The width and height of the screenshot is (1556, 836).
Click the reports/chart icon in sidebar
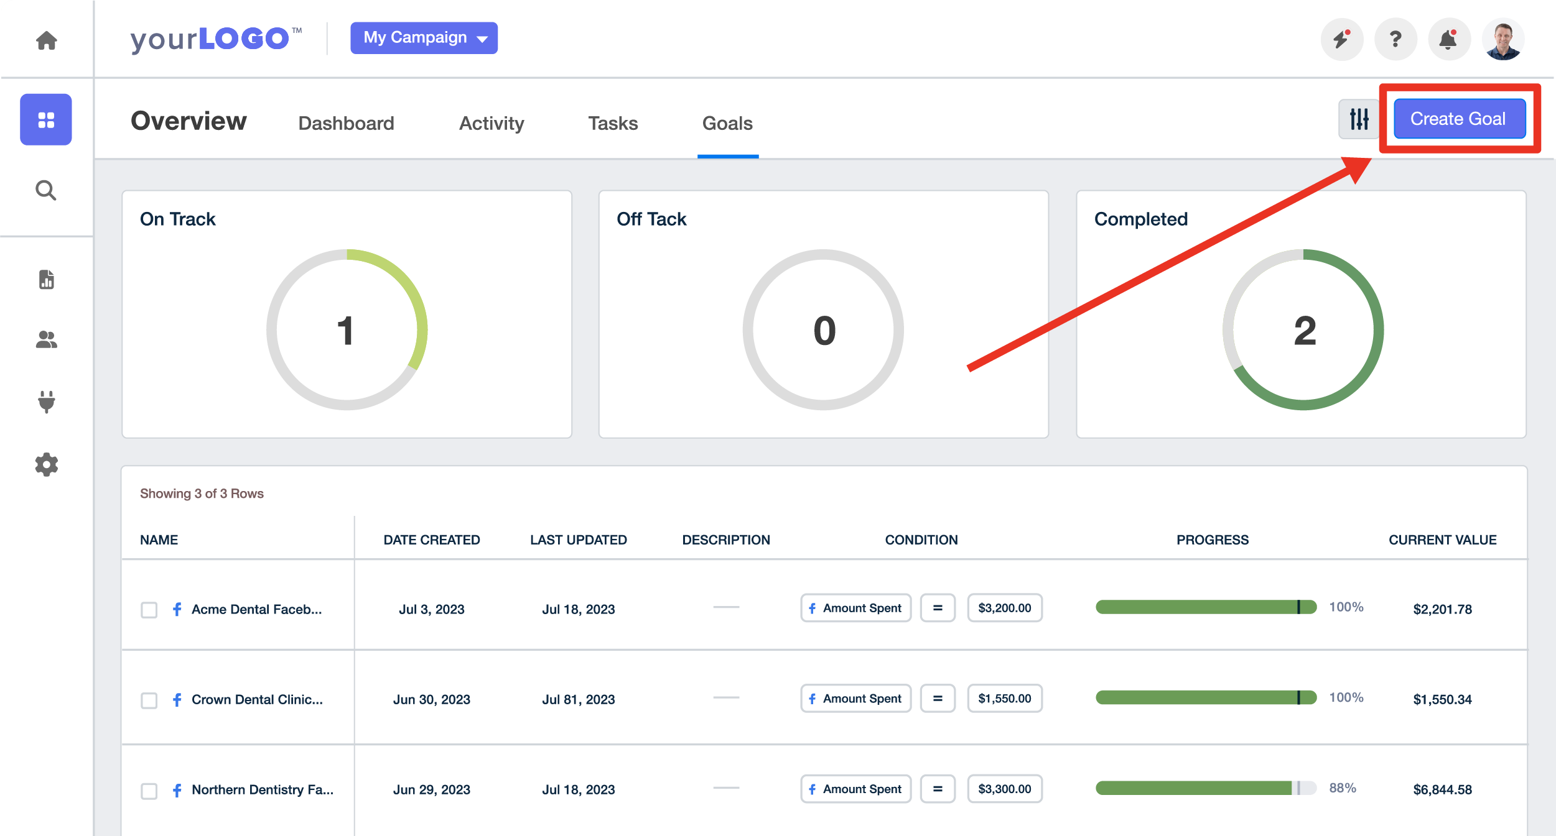[47, 280]
